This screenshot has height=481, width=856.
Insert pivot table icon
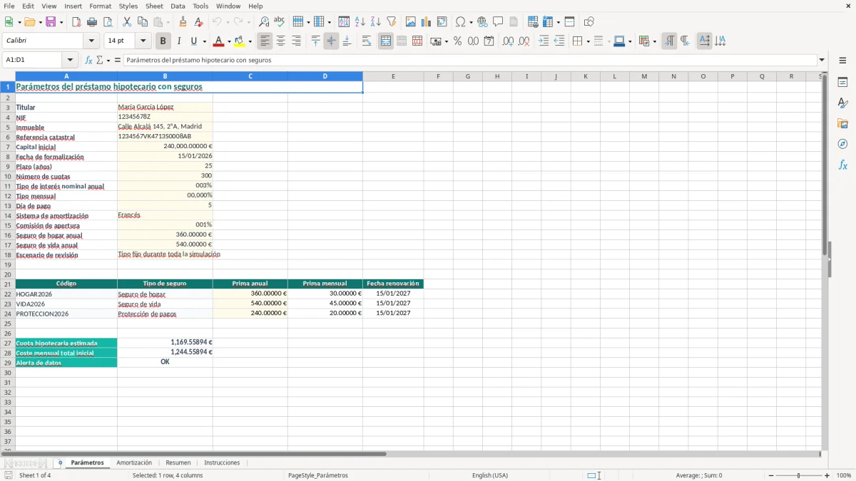[x=442, y=22]
